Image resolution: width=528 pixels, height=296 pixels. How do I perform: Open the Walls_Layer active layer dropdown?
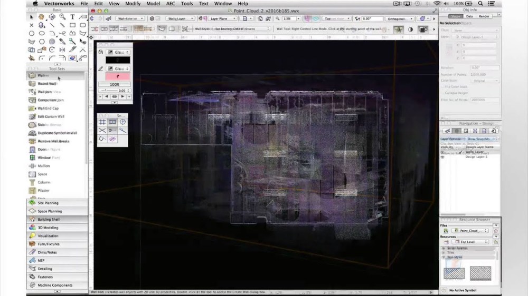click(180, 18)
